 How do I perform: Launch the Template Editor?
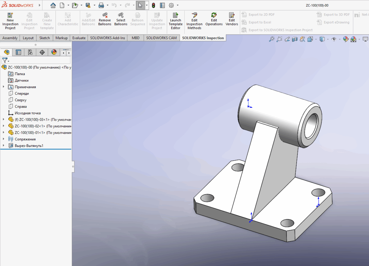pos(176,21)
